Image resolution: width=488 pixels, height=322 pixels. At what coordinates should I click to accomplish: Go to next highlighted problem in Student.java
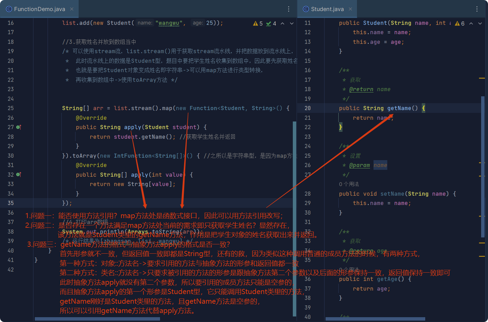pyautogui.click(x=480, y=23)
